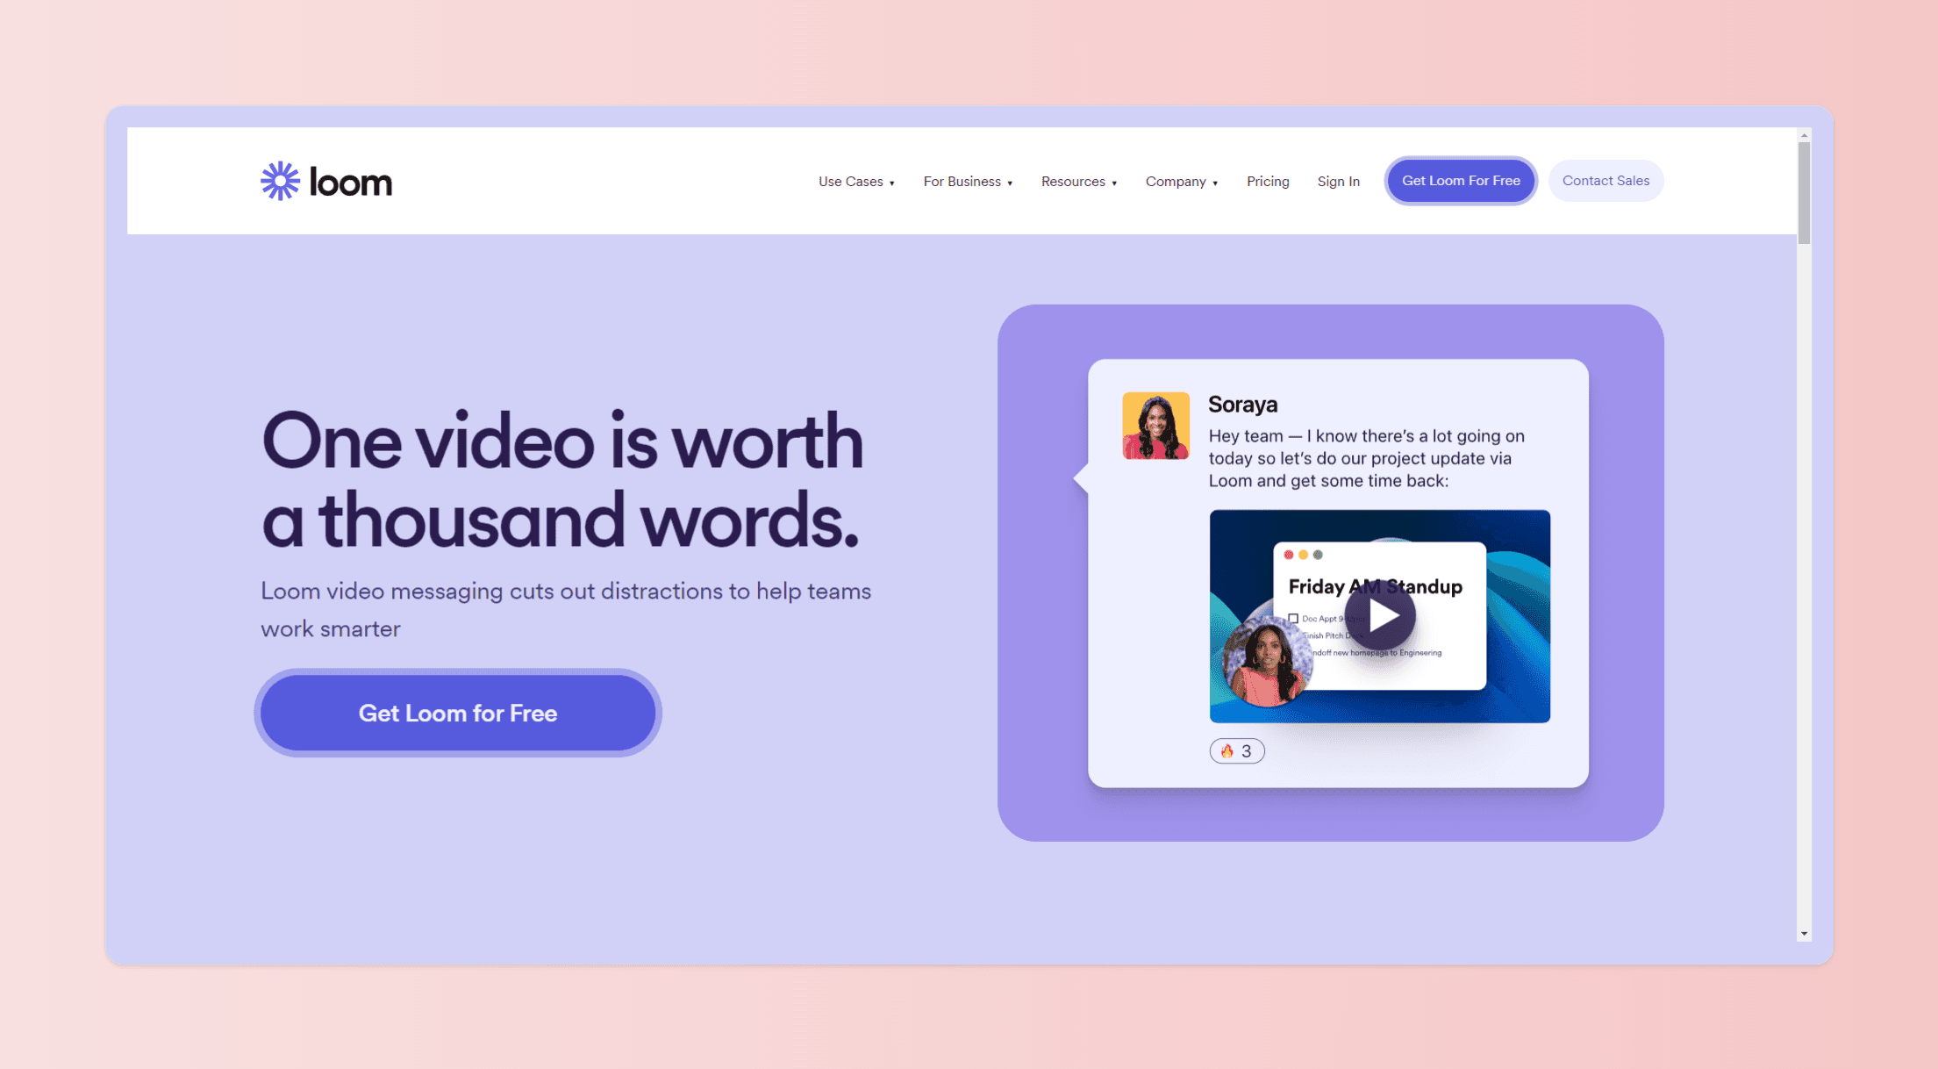Click the scrollbar up arrow
The width and height of the screenshot is (1938, 1069).
1804,136
